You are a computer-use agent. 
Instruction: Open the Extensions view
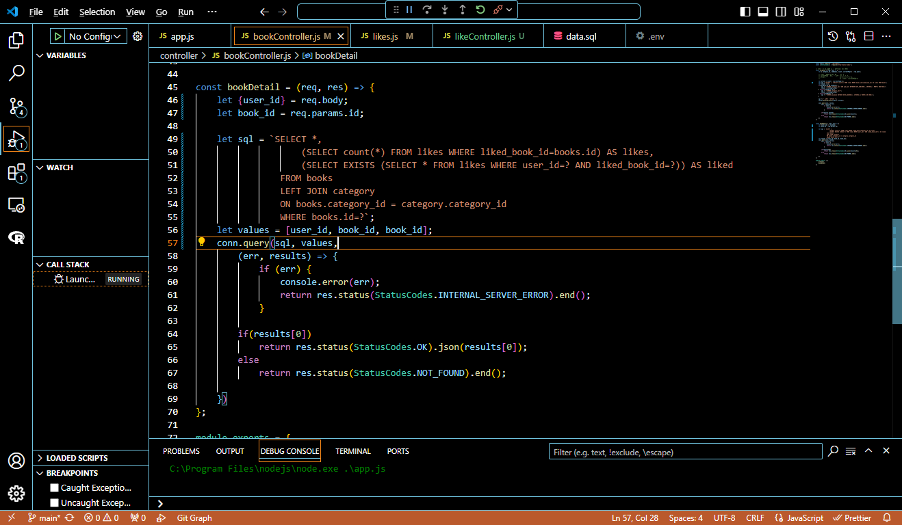[16, 172]
